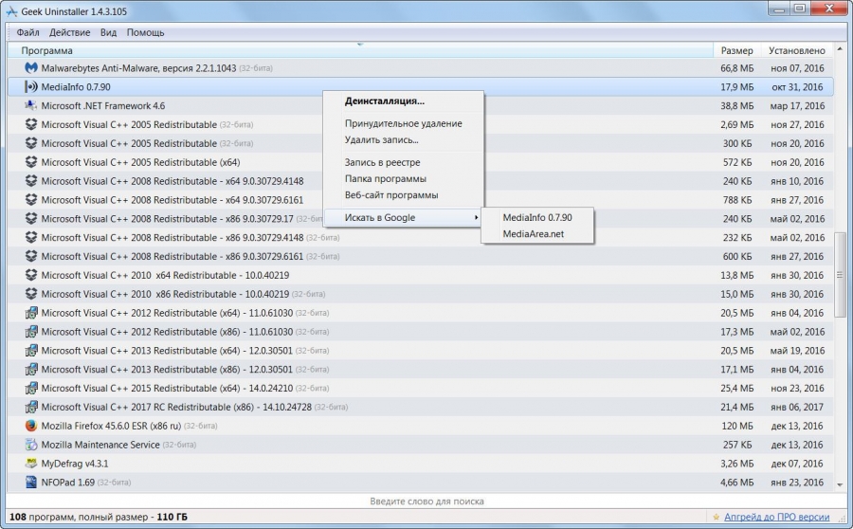853x529 pixels.
Task: Search Google for MediaInfo 0.7.90
Action: pyautogui.click(x=537, y=218)
